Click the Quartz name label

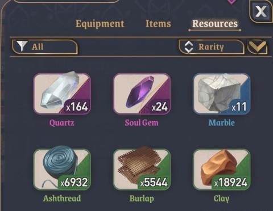tap(62, 123)
